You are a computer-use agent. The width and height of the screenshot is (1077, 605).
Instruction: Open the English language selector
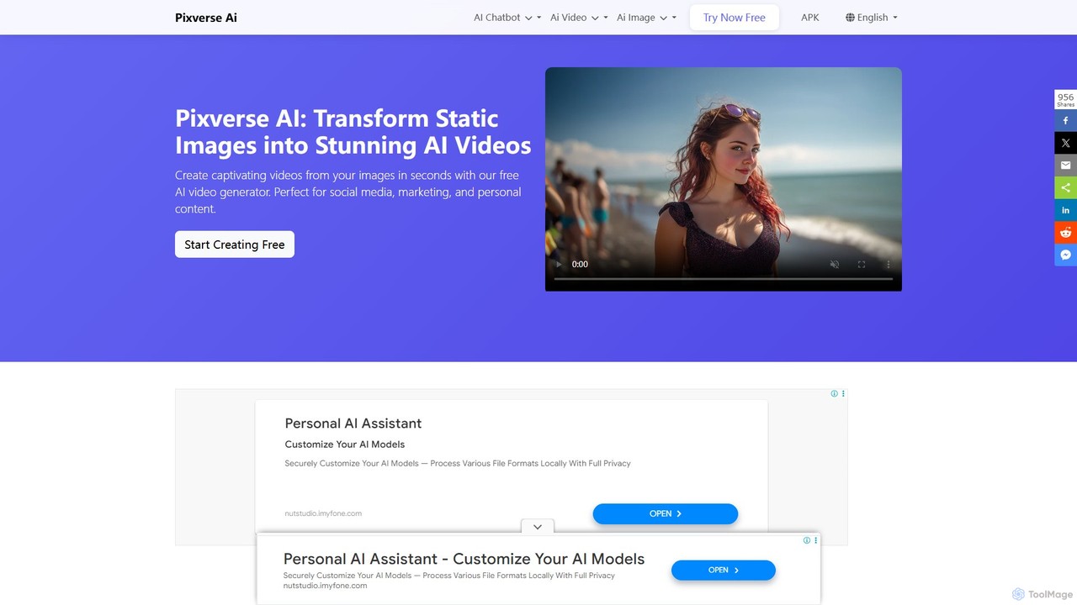(872, 17)
